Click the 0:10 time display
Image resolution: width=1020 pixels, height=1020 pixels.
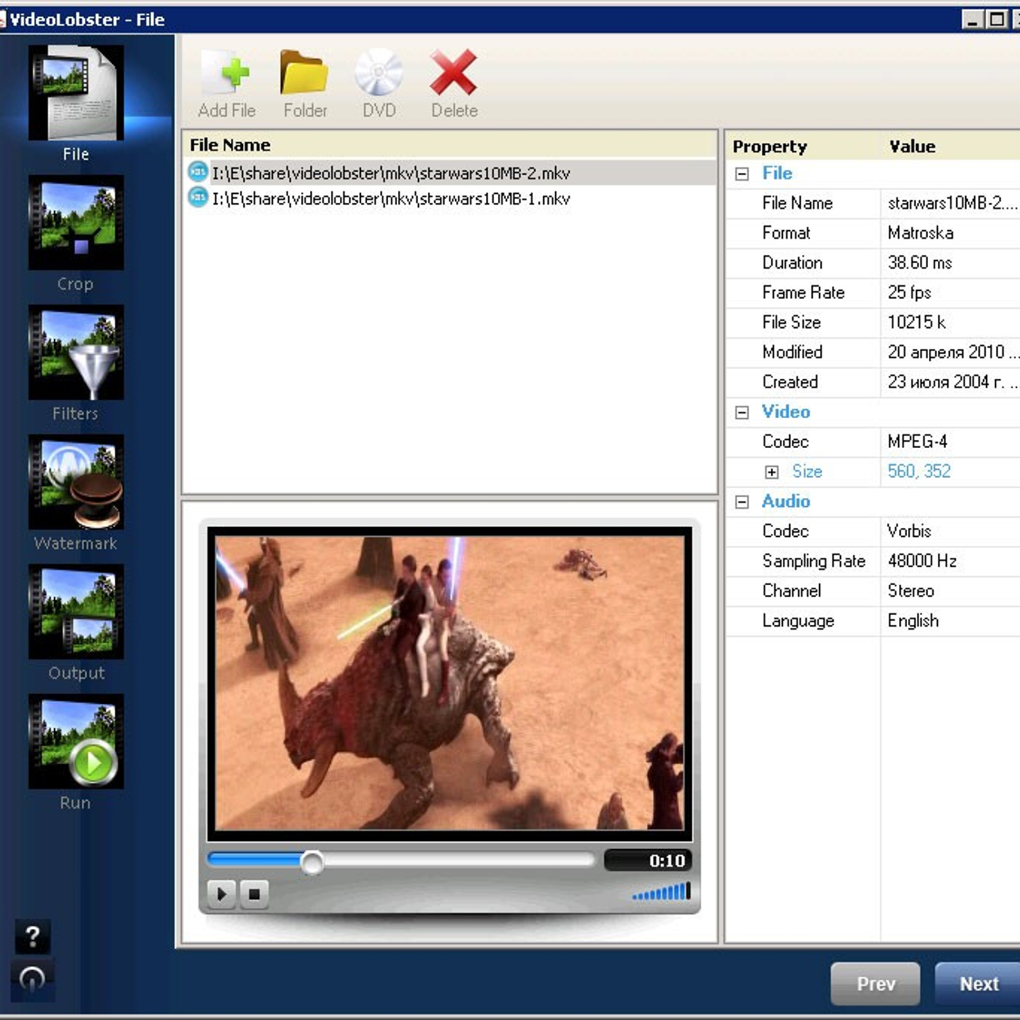click(x=648, y=861)
